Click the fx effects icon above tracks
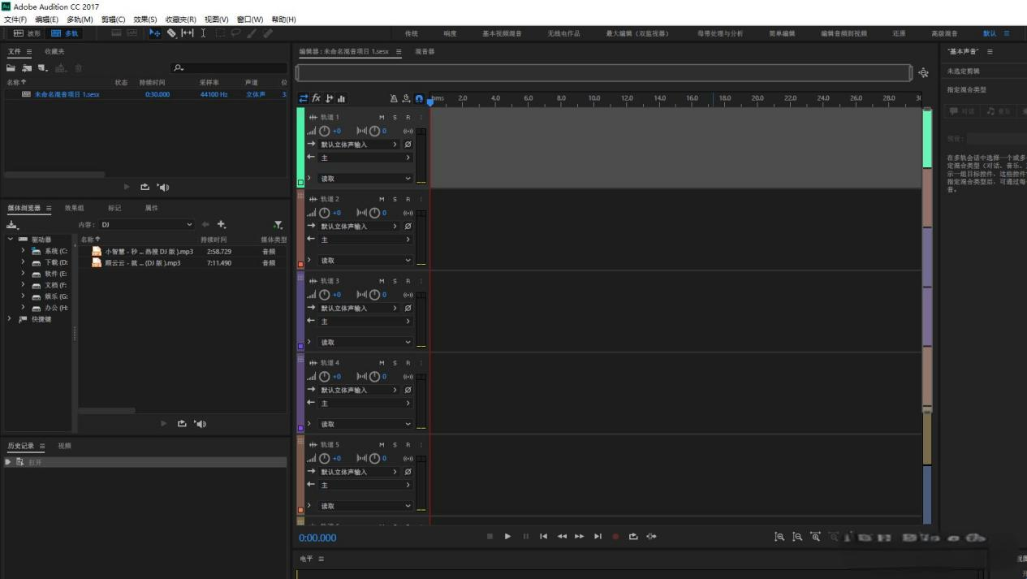 click(317, 98)
